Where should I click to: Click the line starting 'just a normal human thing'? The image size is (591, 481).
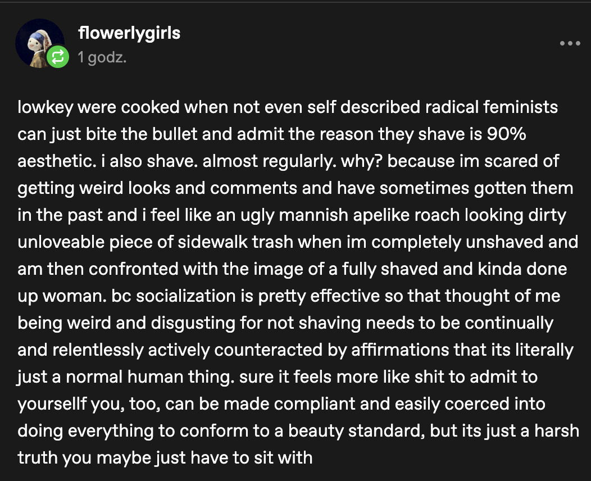278,377
